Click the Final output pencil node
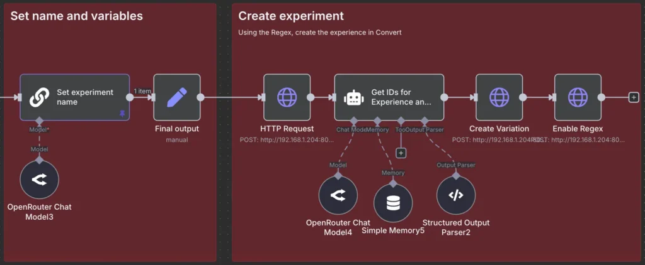 point(177,97)
